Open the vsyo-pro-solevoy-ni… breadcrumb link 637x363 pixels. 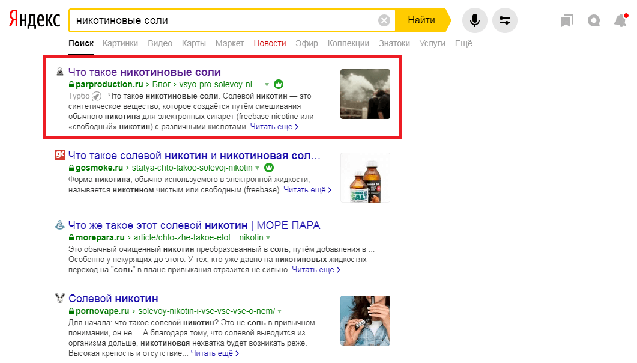(219, 84)
